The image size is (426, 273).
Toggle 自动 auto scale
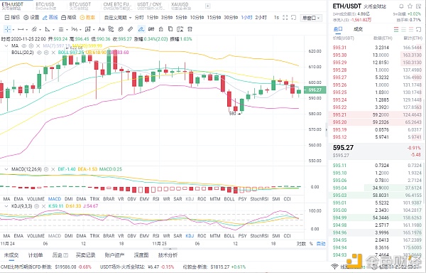point(321,244)
